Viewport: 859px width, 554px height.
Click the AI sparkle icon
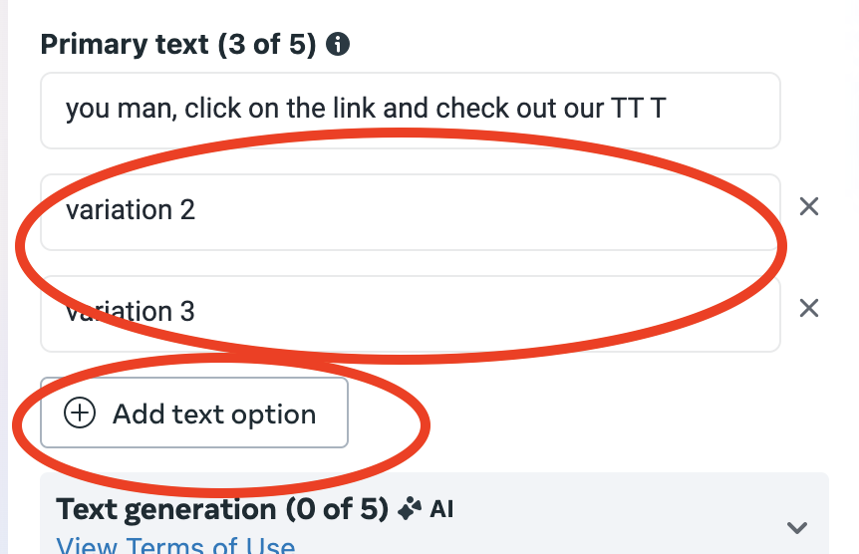(x=409, y=510)
